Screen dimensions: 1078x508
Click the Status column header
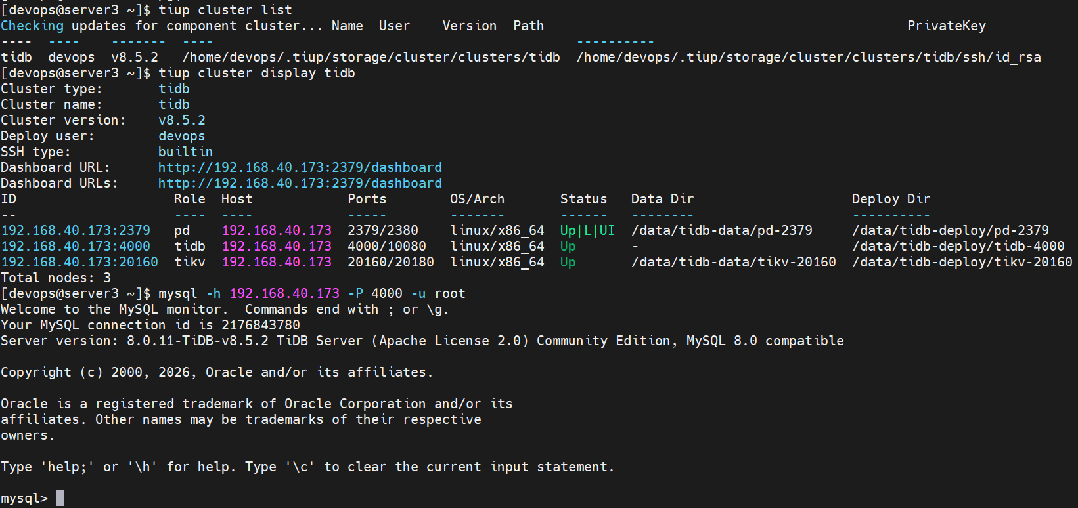[x=584, y=199]
